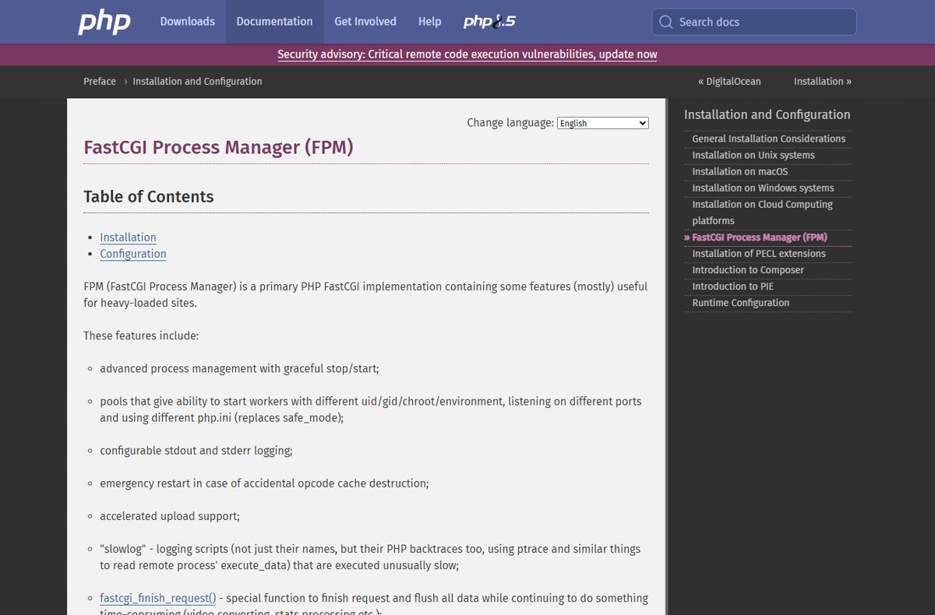Open the Get Involved menu item
Image resolution: width=935 pixels, height=615 pixels.
(365, 22)
